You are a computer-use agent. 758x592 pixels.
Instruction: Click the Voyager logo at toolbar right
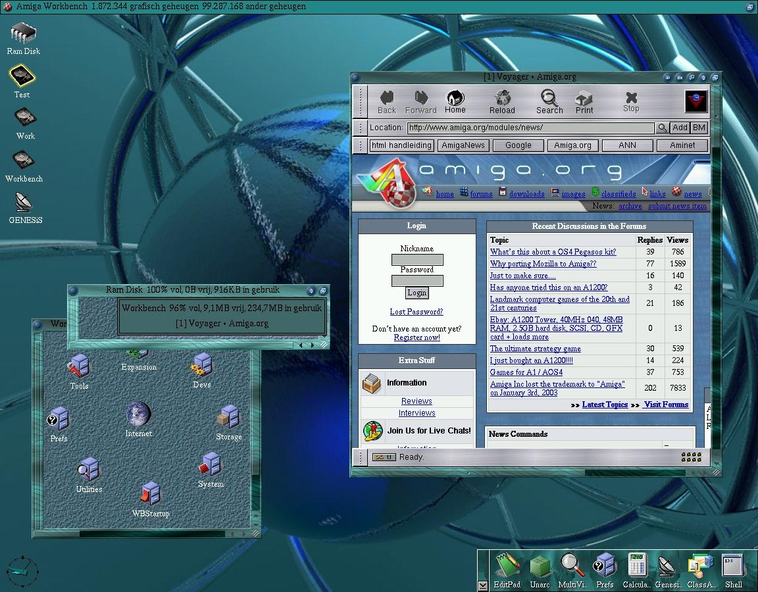coord(696,101)
